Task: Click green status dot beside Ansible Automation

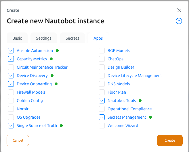Action: coord(57,51)
